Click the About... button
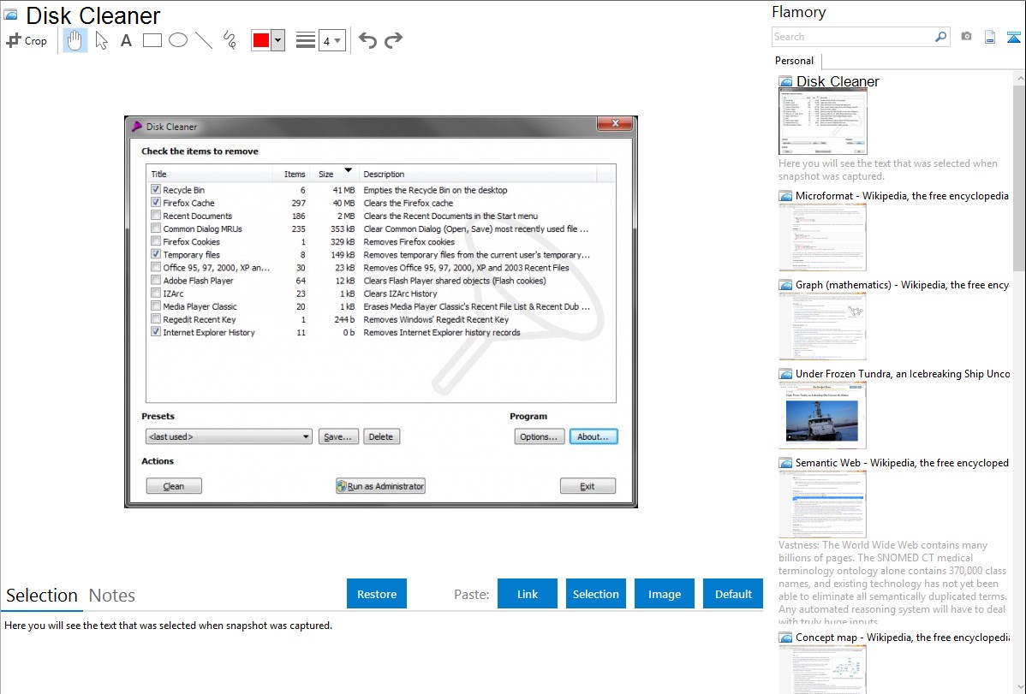 594,436
